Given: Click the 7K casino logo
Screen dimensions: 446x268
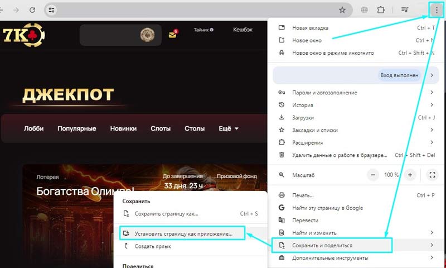Looking at the screenshot, I should pos(23,35).
